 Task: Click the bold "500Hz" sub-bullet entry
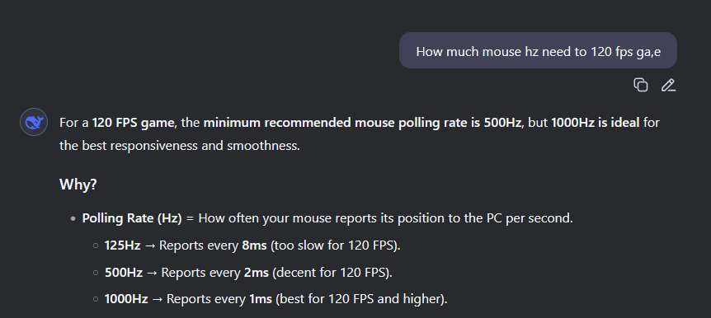[124, 273]
